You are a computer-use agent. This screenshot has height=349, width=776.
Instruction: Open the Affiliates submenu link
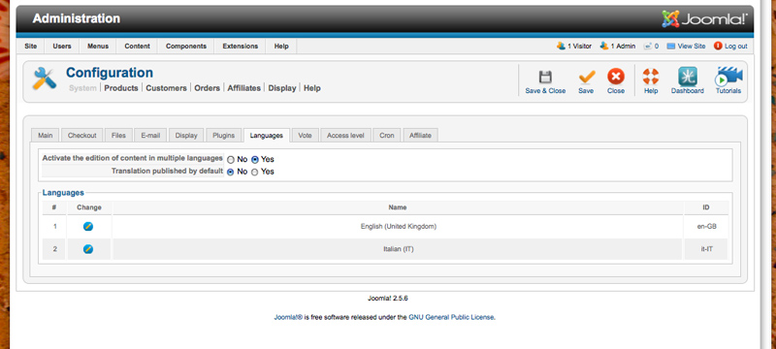pyautogui.click(x=244, y=88)
